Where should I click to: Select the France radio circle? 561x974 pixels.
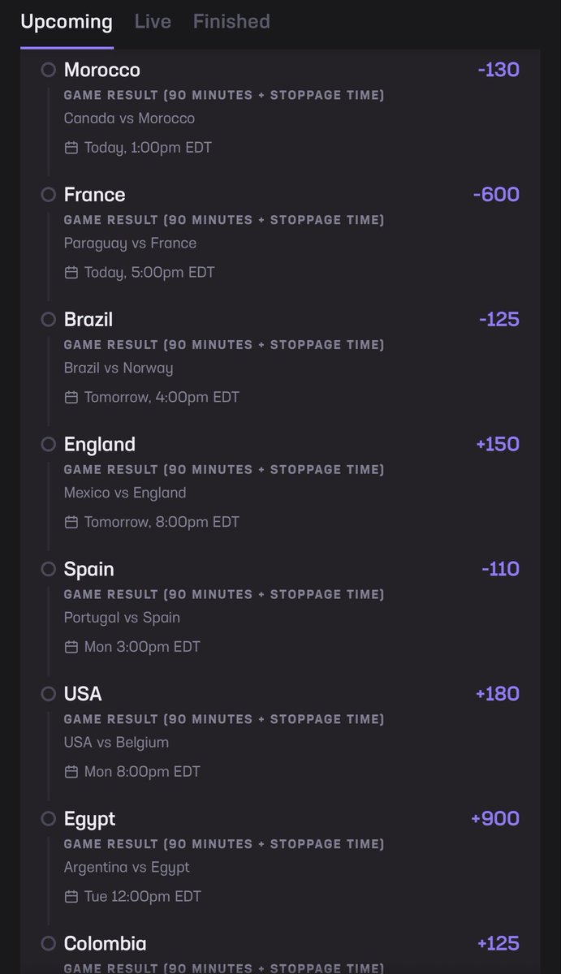tap(49, 195)
